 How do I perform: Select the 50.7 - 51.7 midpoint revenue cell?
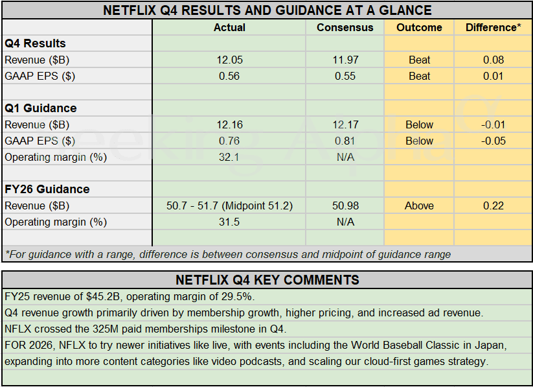coord(229,205)
